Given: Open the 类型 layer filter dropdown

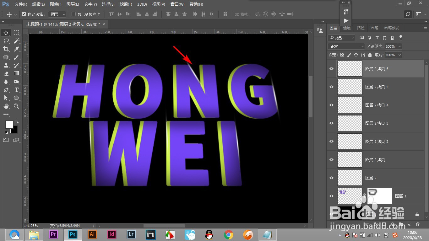Looking at the screenshot, I should click(341, 38).
